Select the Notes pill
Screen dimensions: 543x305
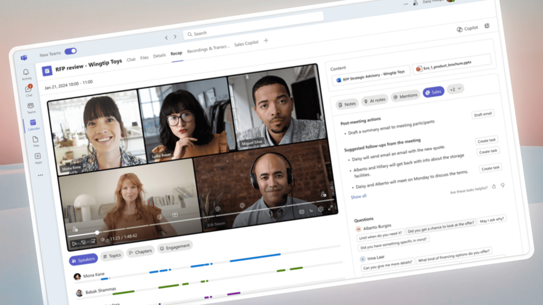click(347, 104)
